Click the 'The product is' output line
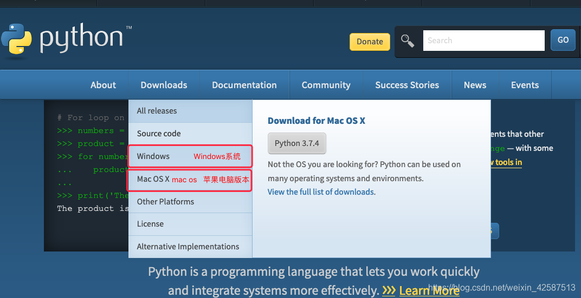 tap(93, 209)
